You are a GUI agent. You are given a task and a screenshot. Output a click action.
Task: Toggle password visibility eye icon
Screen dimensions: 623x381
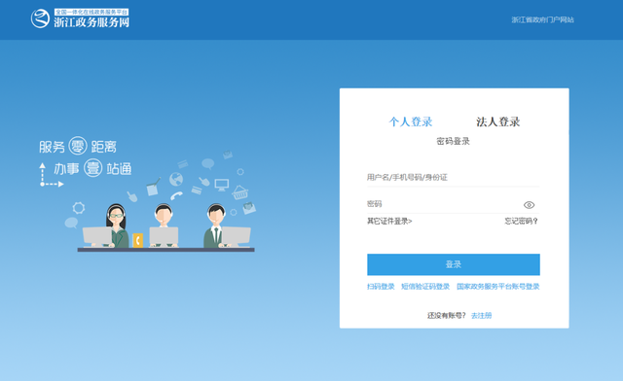click(529, 205)
